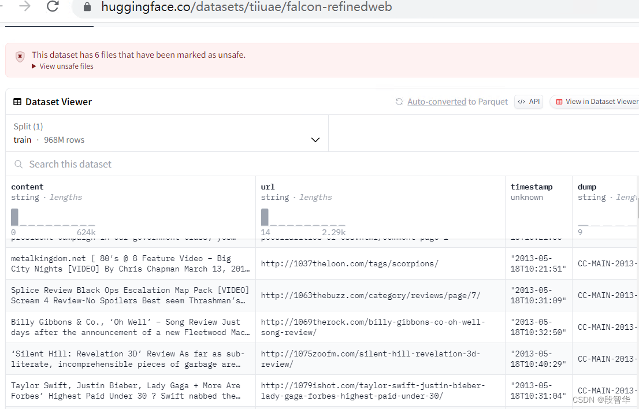Click the 1069therock.com URL cell
639x409 pixels.
coord(380,327)
